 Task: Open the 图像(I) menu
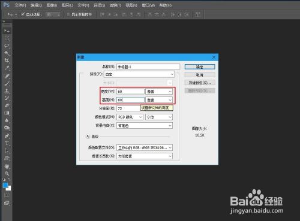coord(52,5)
